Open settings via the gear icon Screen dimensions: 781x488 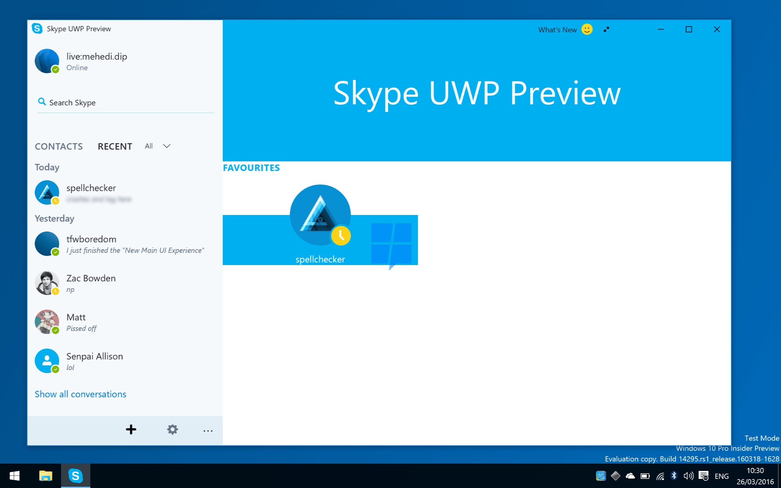pyautogui.click(x=172, y=429)
